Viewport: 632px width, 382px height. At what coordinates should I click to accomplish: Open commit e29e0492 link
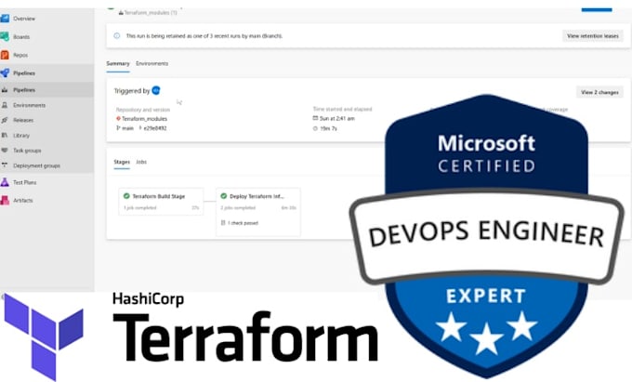pyautogui.click(x=155, y=128)
